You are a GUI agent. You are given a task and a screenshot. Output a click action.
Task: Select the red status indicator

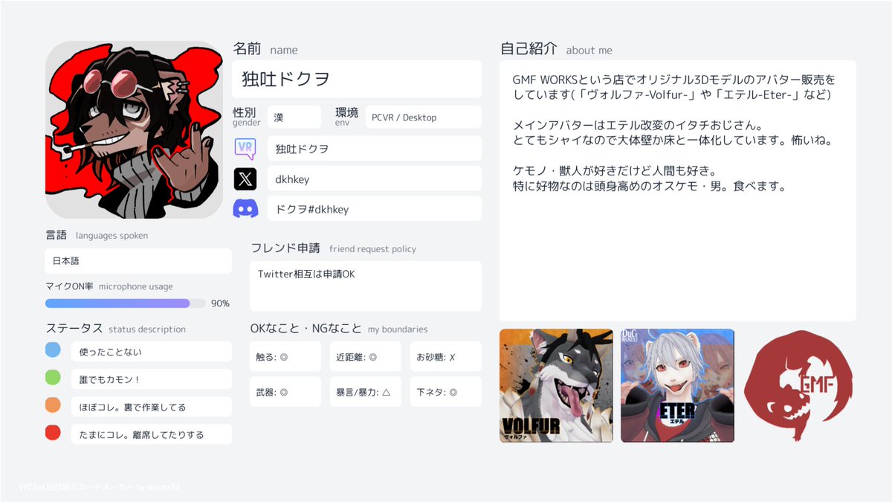click(x=52, y=434)
